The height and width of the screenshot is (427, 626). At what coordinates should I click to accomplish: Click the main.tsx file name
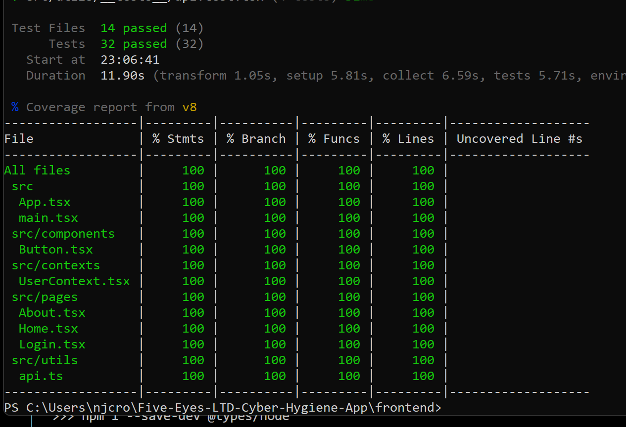coord(48,217)
